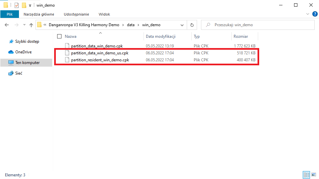The width and height of the screenshot is (319, 179).
Task: Sort by the Typ column header
Action: 196,36
